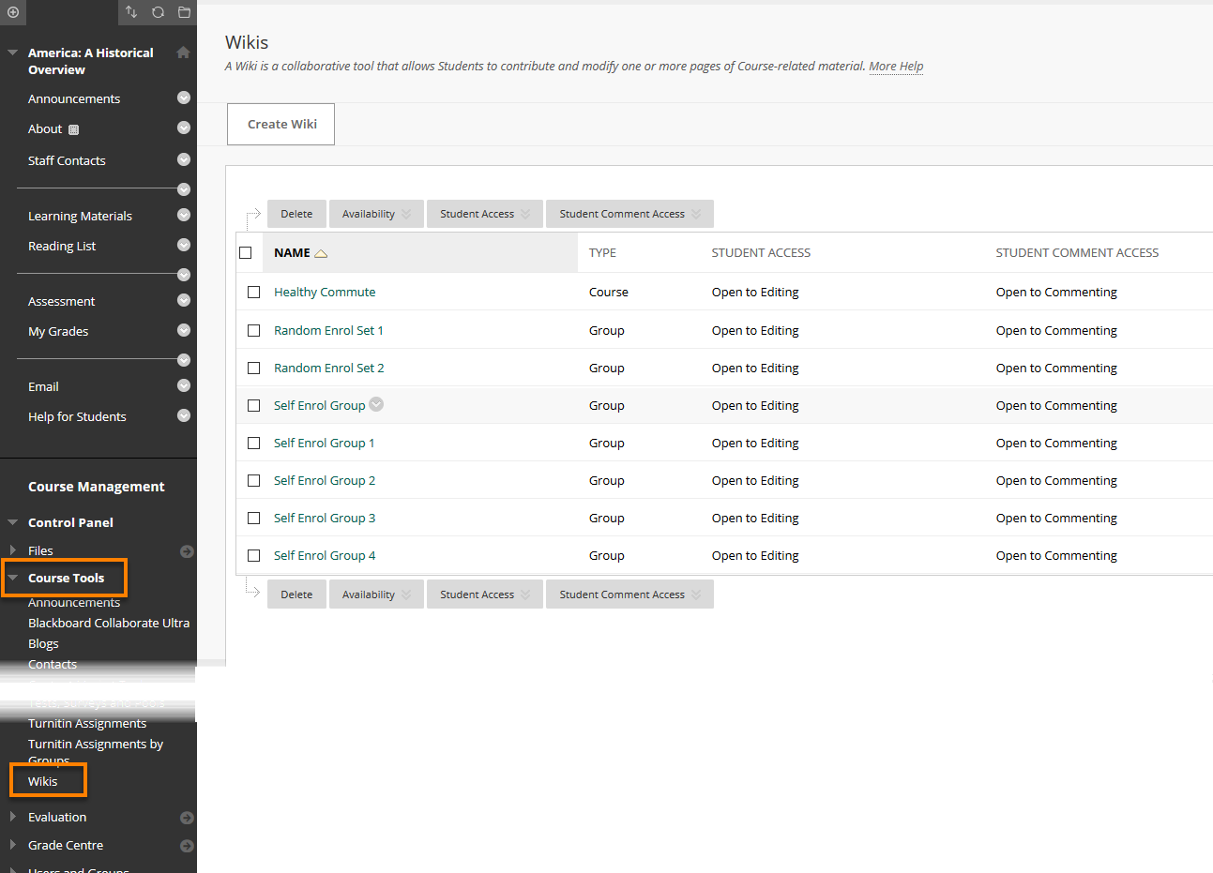Click the Grade Centre go-arrow icon

pyautogui.click(x=187, y=846)
